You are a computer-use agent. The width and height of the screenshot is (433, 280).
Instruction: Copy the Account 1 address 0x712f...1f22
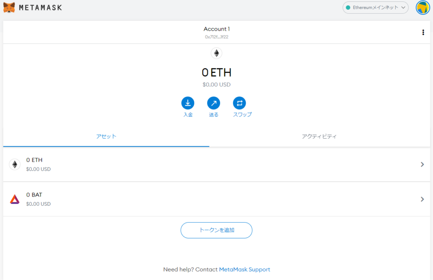coord(216,37)
